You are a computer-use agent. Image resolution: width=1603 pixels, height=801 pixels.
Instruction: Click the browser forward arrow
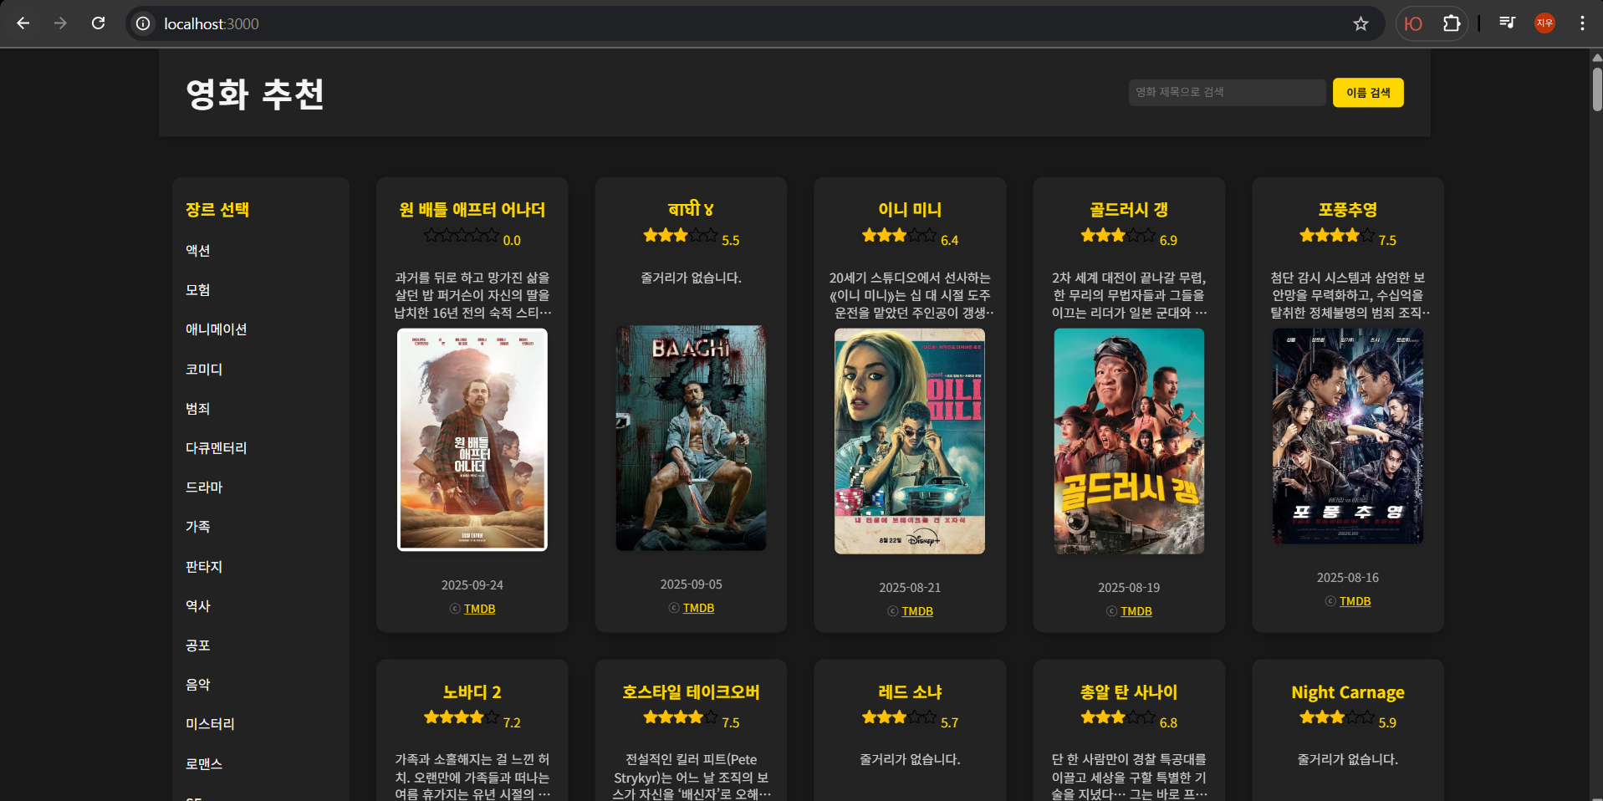(60, 23)
